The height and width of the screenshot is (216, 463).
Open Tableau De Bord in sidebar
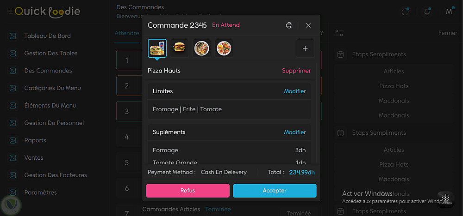point(47,36)
